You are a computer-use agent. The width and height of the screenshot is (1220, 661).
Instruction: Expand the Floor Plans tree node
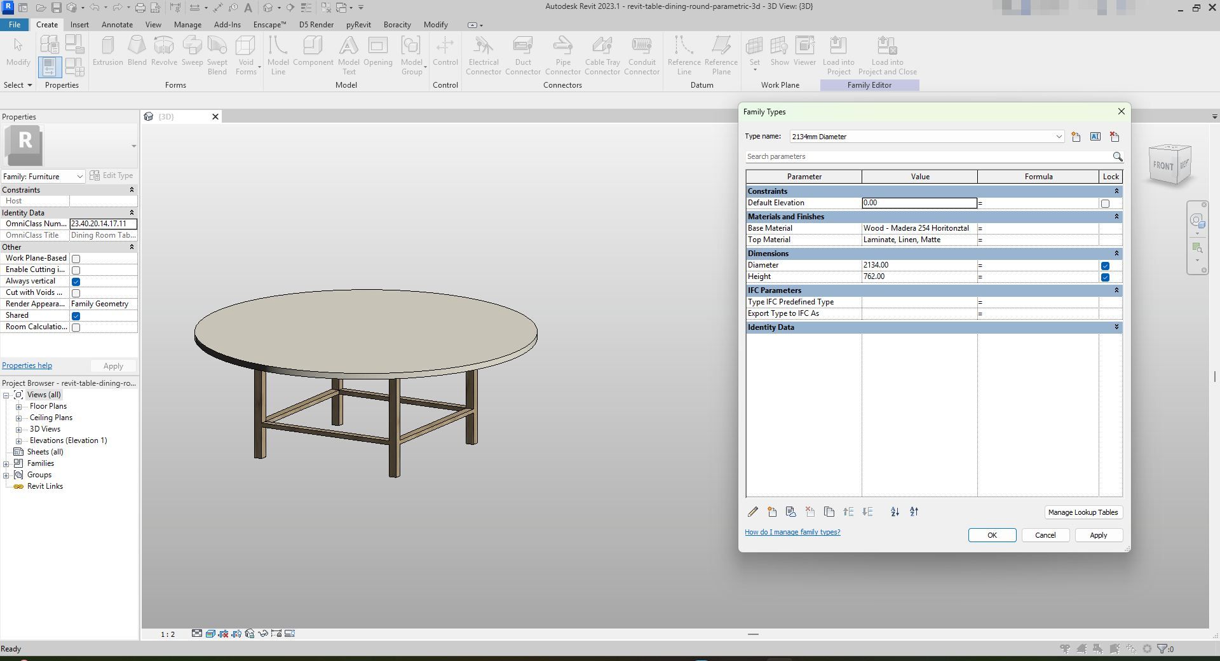[x=19, y=407]
